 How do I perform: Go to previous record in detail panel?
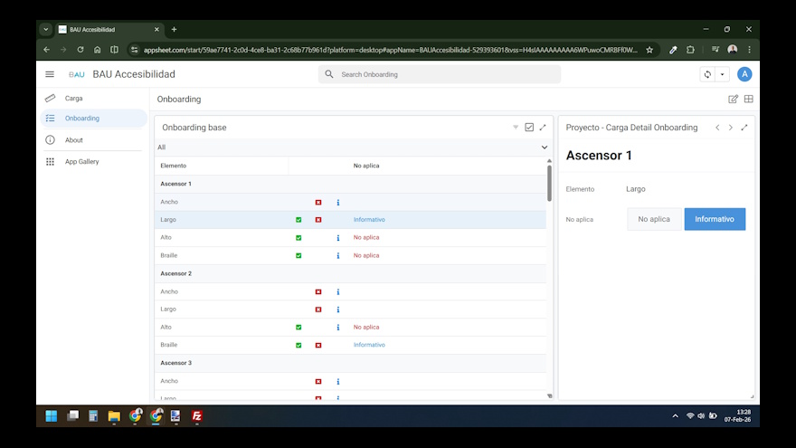coord(717,128)
